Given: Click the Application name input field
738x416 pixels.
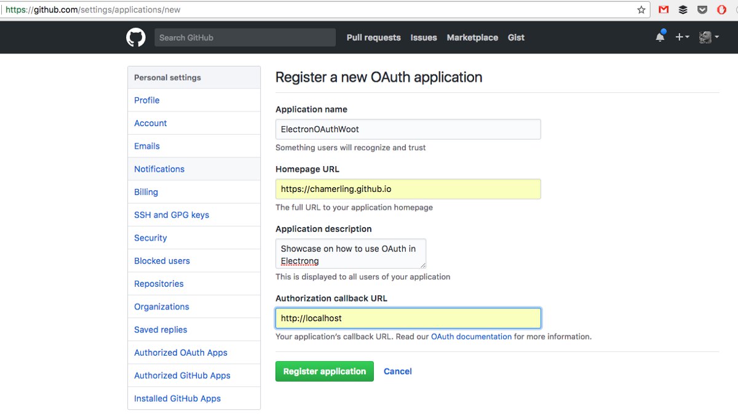Looking at the screenshot, I should click(x=408, y=129).
